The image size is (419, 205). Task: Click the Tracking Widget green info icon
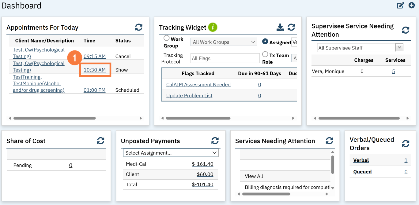coord(213,27)
